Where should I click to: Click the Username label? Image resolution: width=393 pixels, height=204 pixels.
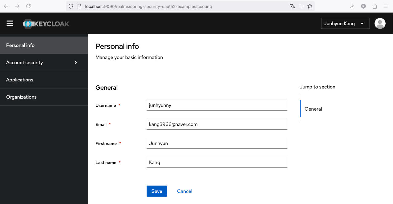[x=106, y=105]
